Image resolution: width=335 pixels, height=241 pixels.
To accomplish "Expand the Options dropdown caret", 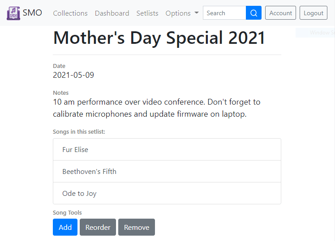I will [x=197, y=13].
